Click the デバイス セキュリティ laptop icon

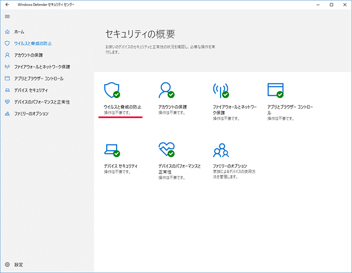(x=112, y=149)
